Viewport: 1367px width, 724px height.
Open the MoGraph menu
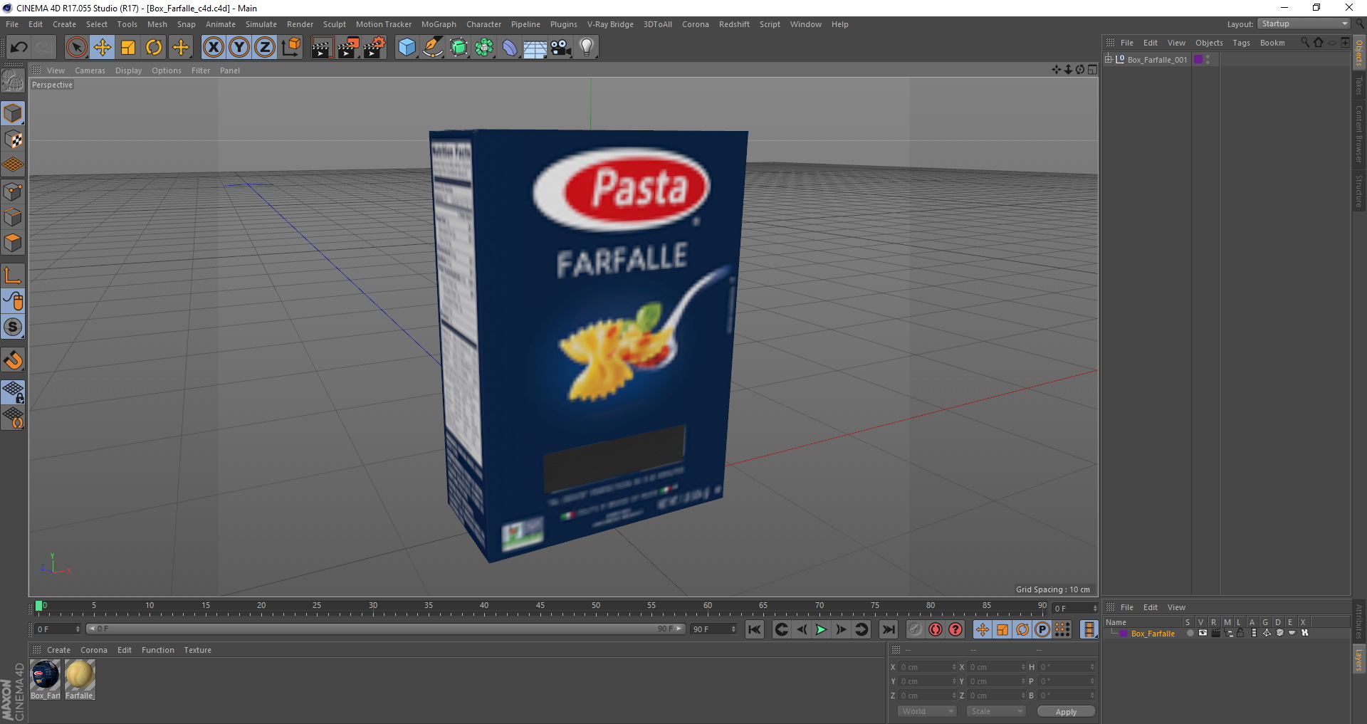(439, 24)
